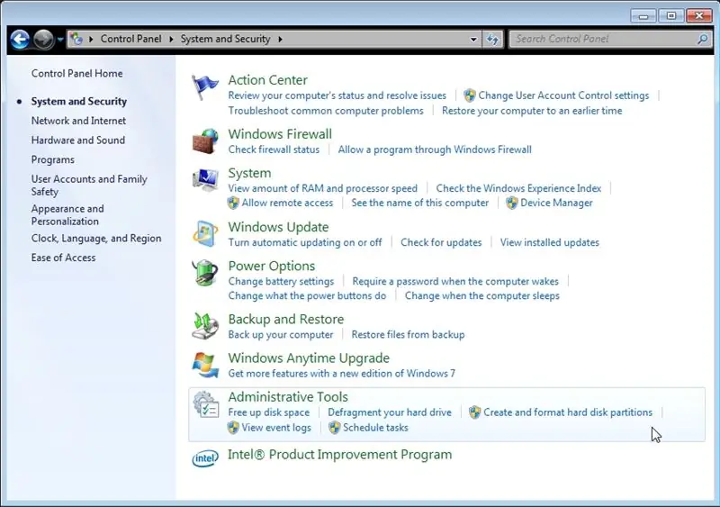Open the Power Options battery icon
720x507 pixels.
[205, 273]
